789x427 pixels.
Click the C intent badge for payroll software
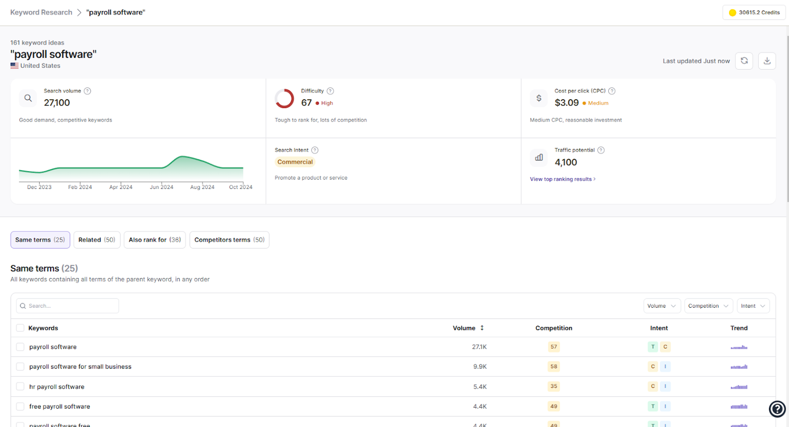pos(665,347)
